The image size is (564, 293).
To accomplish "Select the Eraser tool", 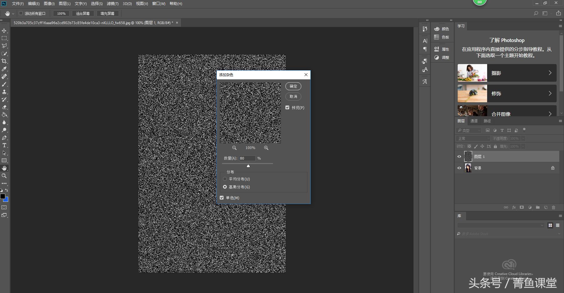I will tap(4, 107).
